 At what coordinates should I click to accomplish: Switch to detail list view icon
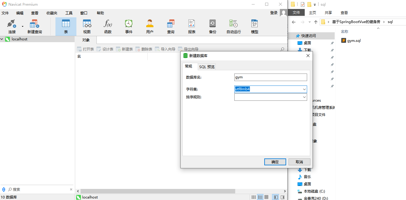click(260, 197)
